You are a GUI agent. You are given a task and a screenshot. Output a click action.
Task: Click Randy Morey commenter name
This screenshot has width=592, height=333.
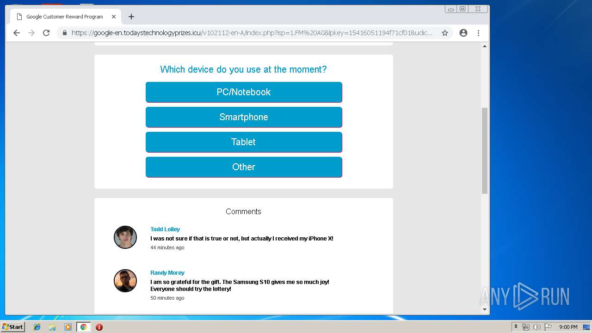coord(167,272)
